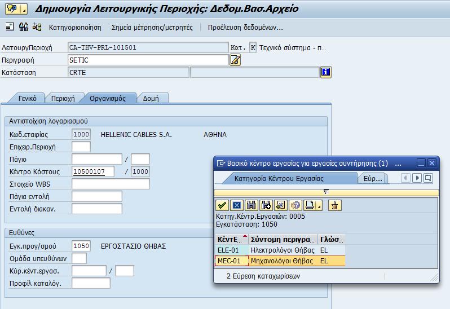The height and width of the screenshot is (309, 450).
Task: Click the personal value list icon in popup
Action: point(295,205)
